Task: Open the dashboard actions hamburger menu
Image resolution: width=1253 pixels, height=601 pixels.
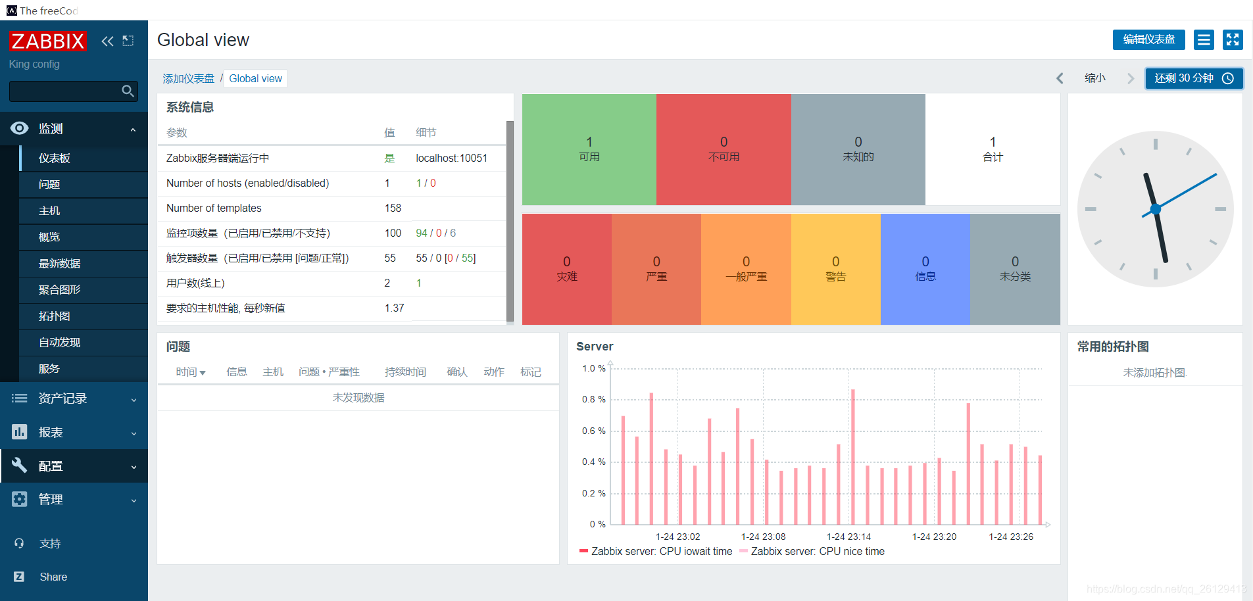Action: (1204, 40)
